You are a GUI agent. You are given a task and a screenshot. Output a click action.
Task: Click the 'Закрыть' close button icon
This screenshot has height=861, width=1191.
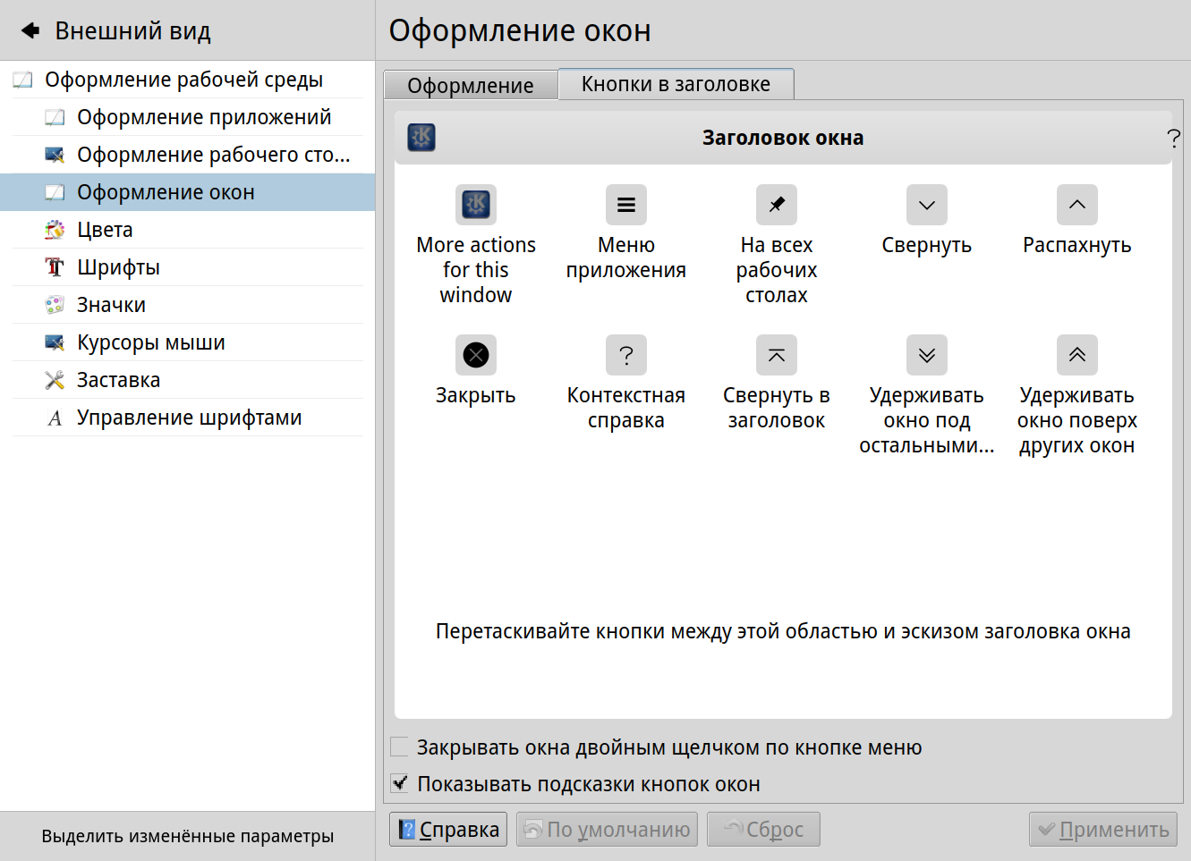[x=476, y=355]
